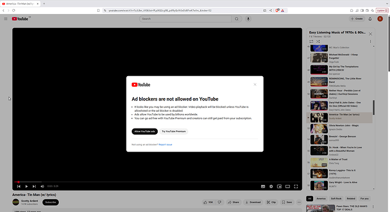The width and height of the screenshot is (390, 212).
Task: Focus the YouTube search field
Action: click(185, 19)
